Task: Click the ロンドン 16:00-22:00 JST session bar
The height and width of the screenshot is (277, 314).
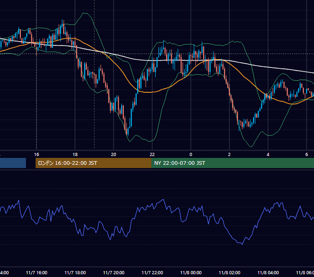Action: coord(93,163)
